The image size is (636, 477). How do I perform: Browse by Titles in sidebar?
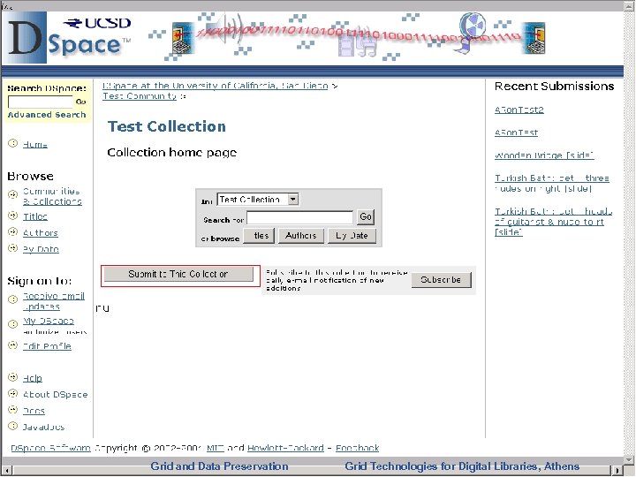(x=34, y=216)
